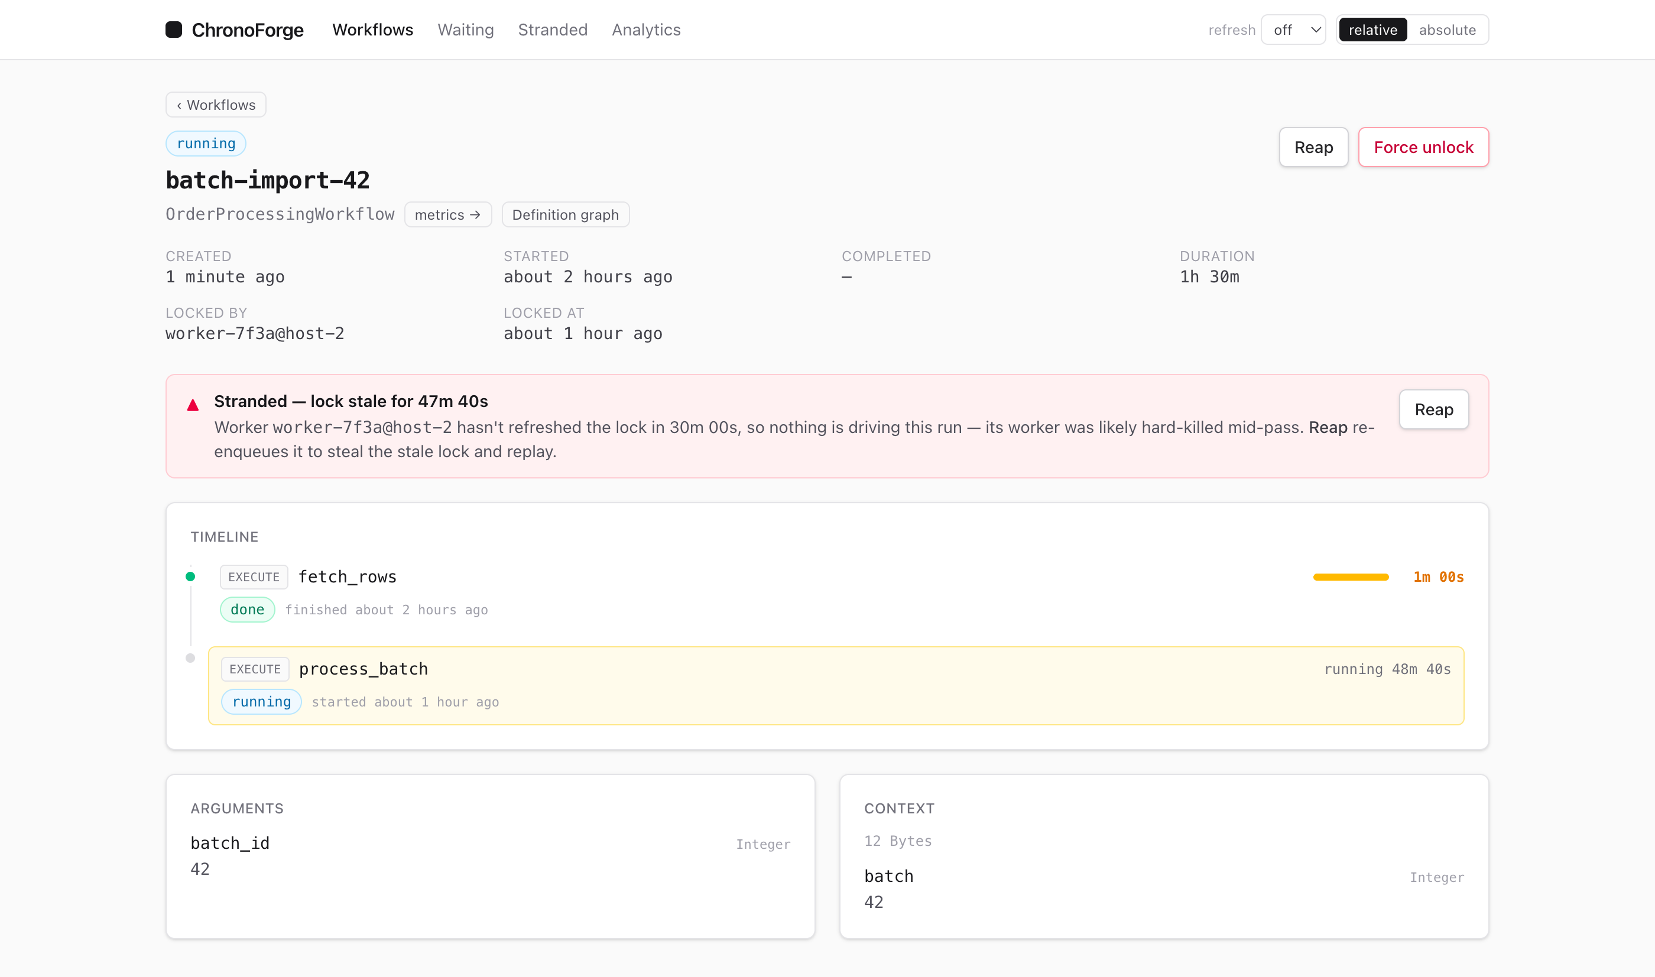The height and width of the screenshot is (977, 1655).
Task: Click 'finished about 2 hours ago' text
Action: [x=387, y=610]
